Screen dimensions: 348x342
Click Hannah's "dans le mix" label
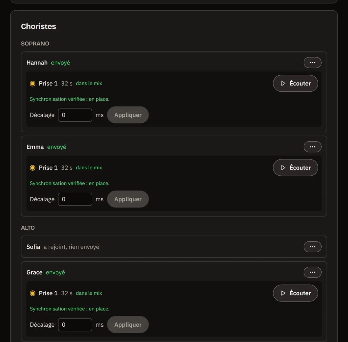pyautogui.click(x=89, y=83)
